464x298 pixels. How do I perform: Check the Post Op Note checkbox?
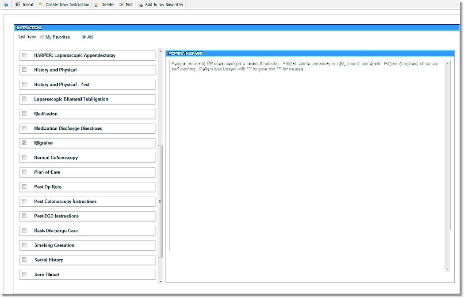[24, 186]
